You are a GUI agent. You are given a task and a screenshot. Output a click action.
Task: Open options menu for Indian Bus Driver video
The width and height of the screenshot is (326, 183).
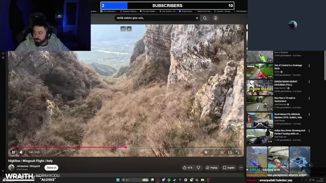pos(309,131)
